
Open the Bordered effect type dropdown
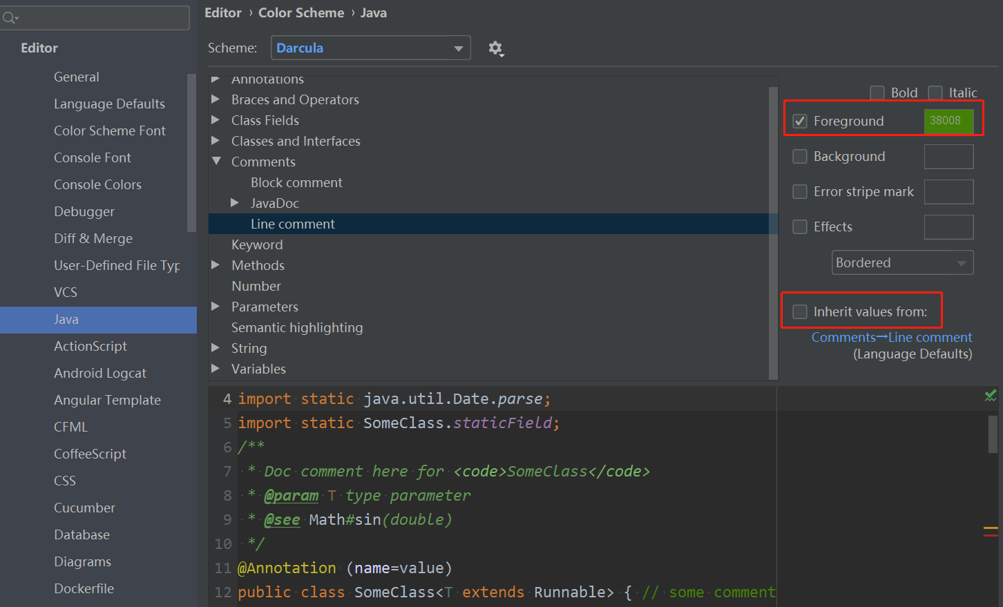tap(903, 262)
